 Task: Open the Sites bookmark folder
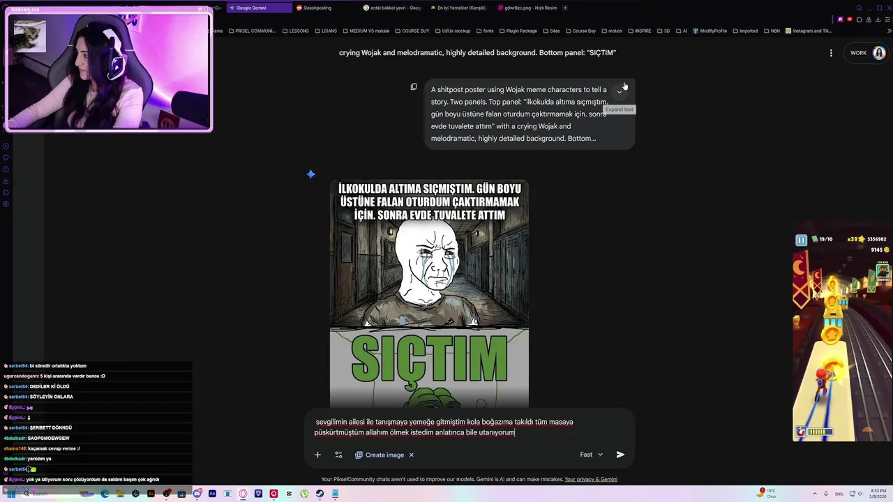point(551,31)
